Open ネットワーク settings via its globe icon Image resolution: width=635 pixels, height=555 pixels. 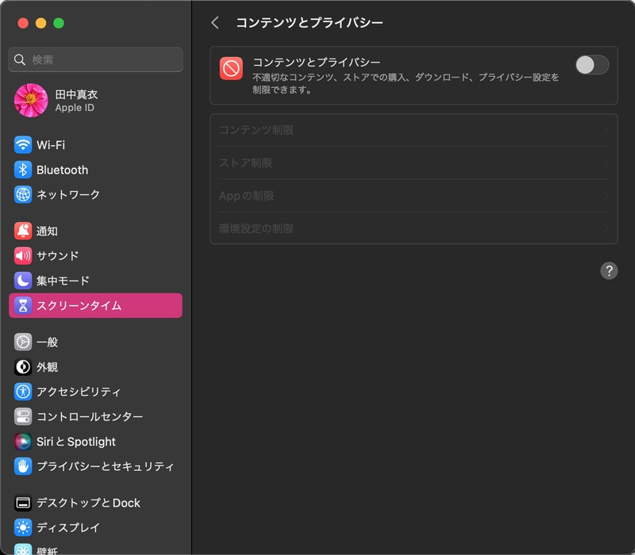pos(25,194)
